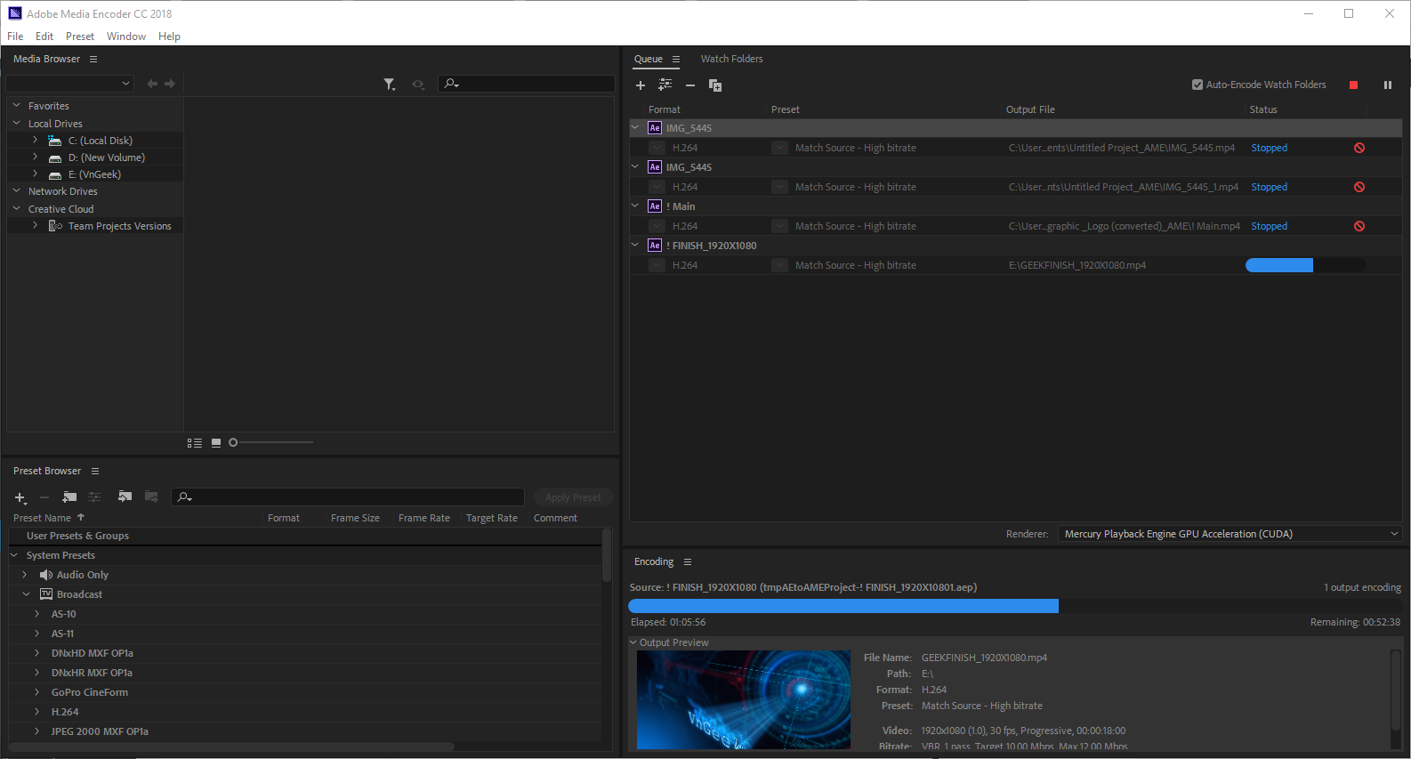Create new preset with plus icon
The height and width of the screenshot is (759, 1411).
pos(20,497)
